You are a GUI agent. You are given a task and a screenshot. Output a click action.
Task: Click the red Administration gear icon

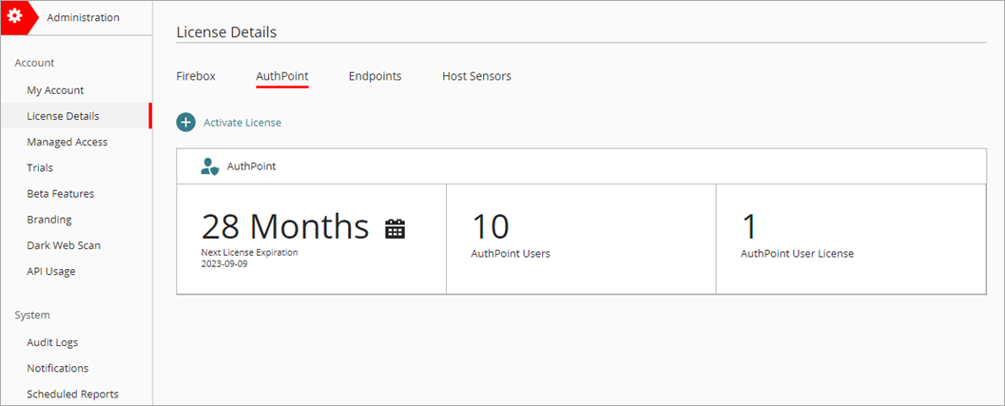[15, 17]
